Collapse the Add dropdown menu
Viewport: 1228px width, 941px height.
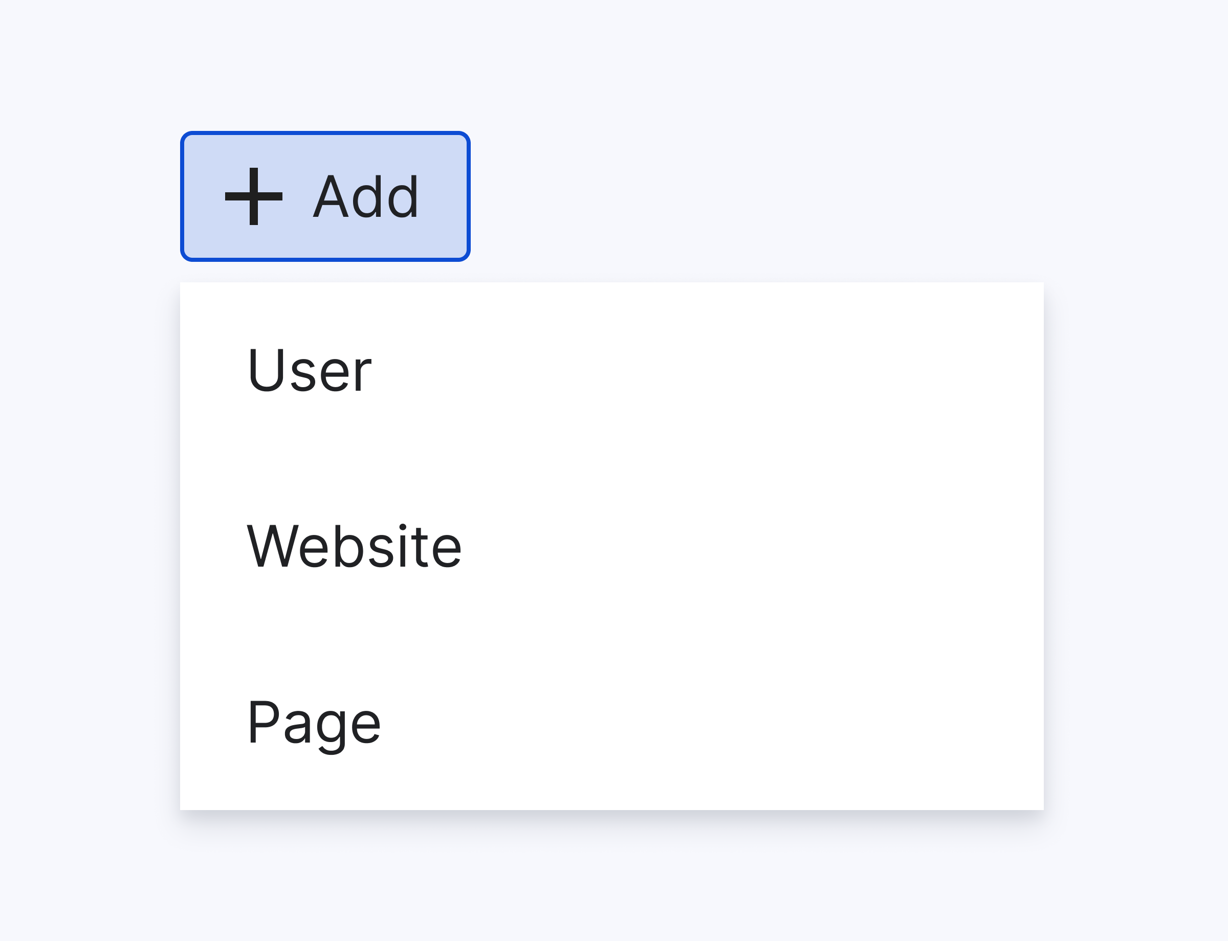(x=325, y=196)
